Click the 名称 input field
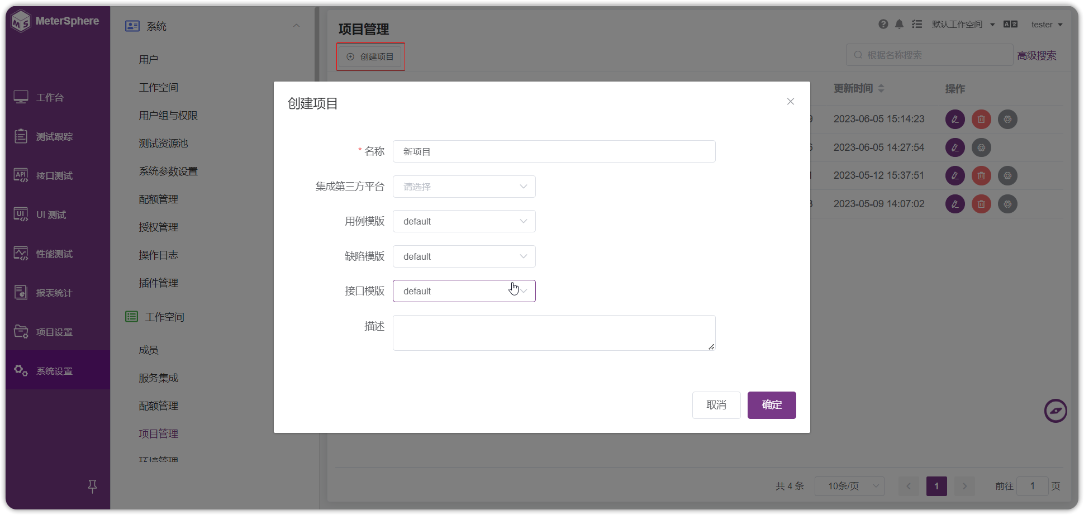1084x515 pixels. [x=554, y=151]
